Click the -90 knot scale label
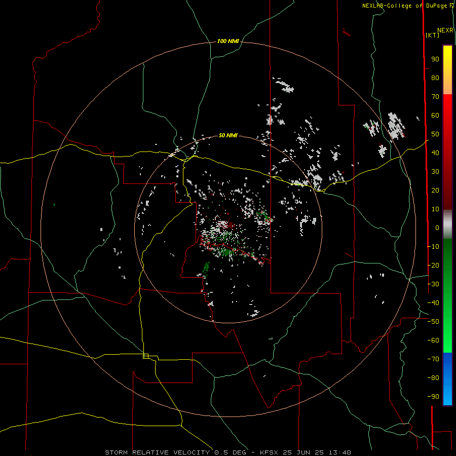 click(x=433, y=397)
